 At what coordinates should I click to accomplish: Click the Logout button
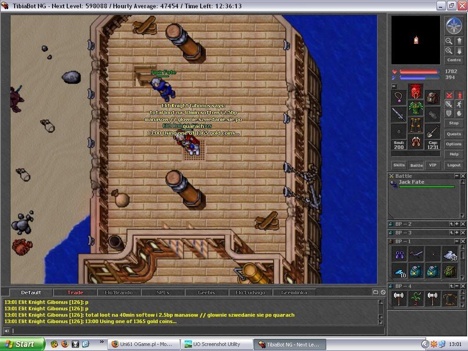[454, 165]
